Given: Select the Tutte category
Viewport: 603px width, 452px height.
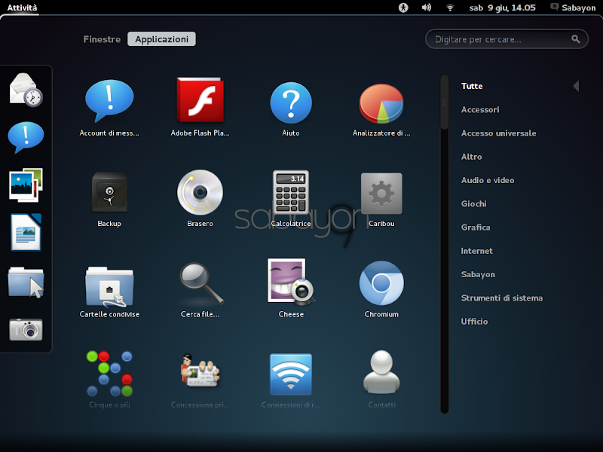Looking at the screenshot, I should [472, 86].
